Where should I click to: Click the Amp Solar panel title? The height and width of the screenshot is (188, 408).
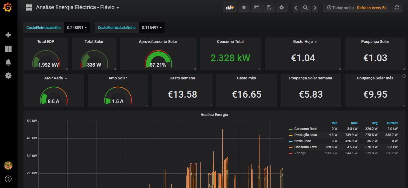tap(118, 78)
